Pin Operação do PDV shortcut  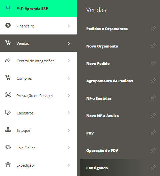tap(153, 150)
